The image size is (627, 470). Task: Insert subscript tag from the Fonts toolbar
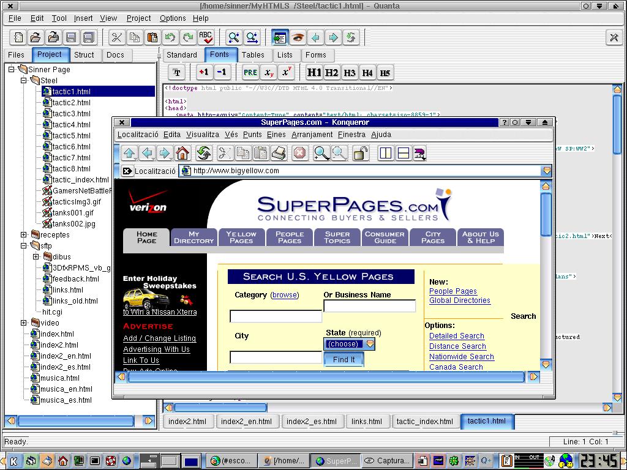[x=269, y=72]
